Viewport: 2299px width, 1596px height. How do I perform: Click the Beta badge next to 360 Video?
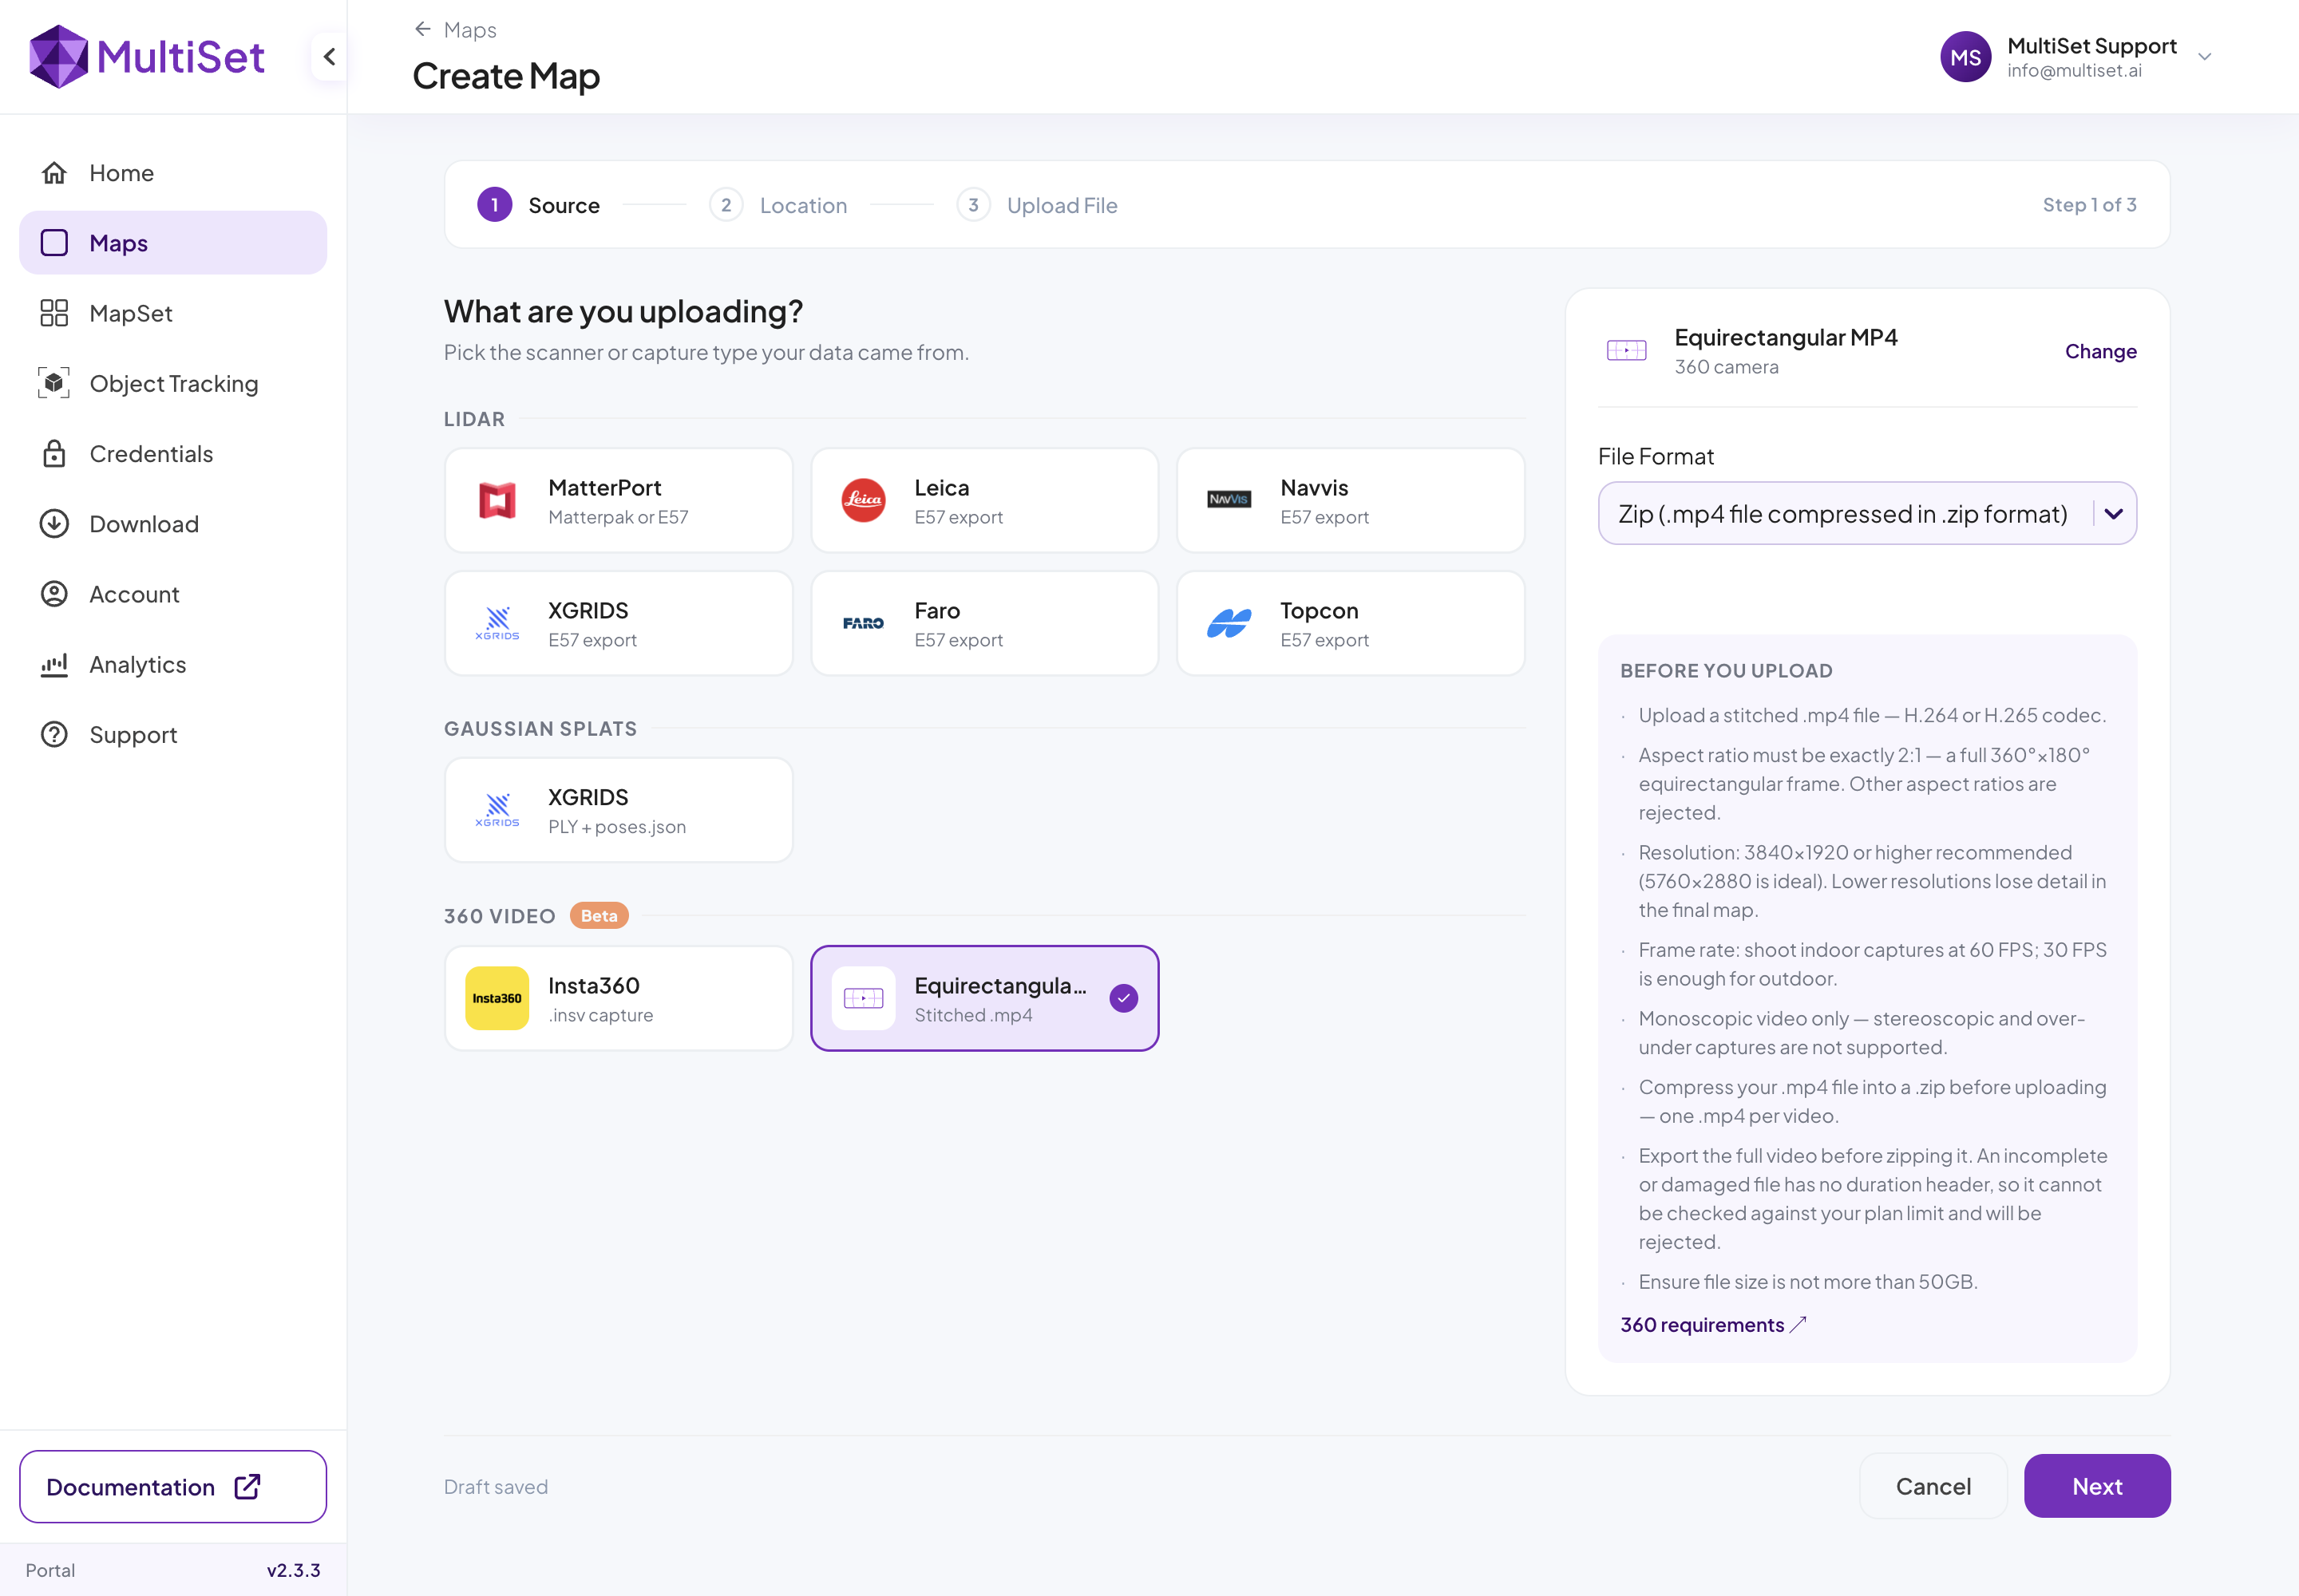tap(599, 916)
